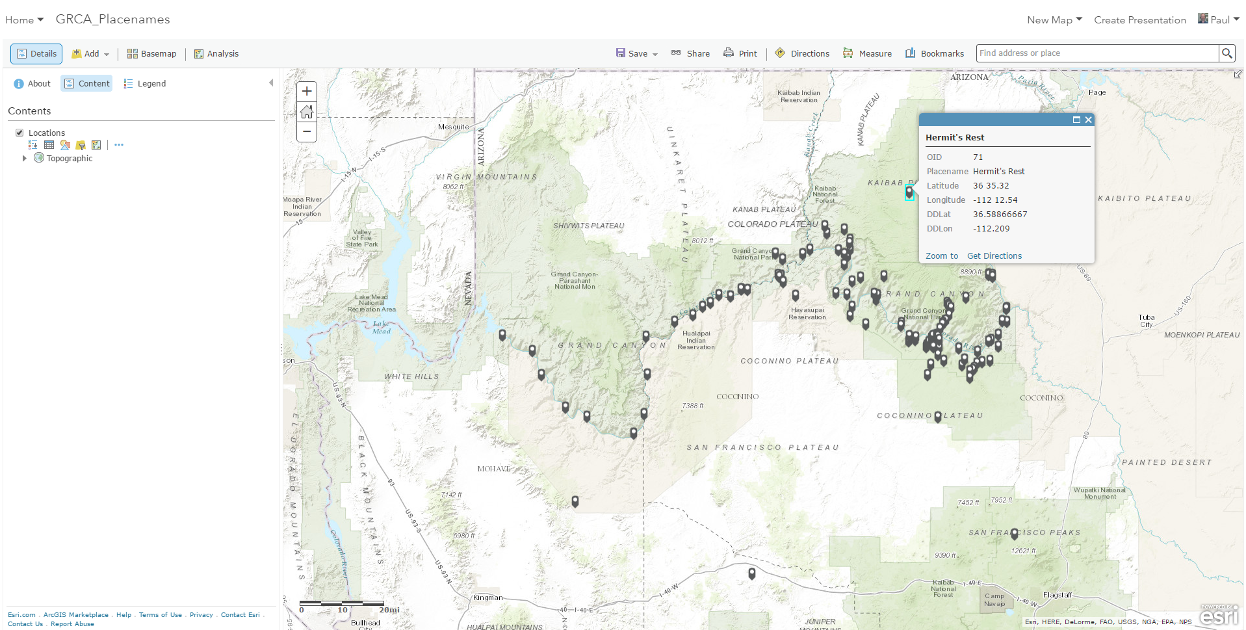
Task: Open the Privacy footer link
Action: pos(201,615)
